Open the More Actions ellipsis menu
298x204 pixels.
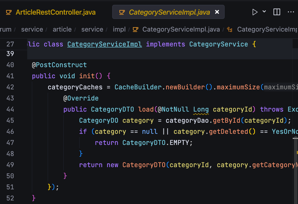tap(291, 12)
